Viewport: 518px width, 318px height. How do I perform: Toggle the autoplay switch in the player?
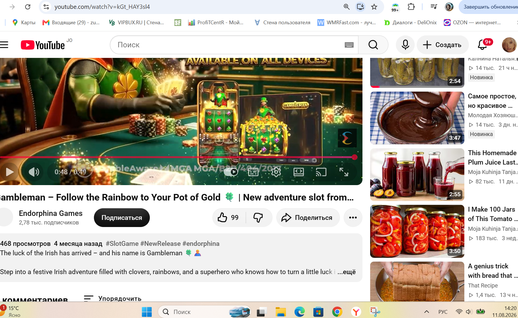pyautogui.click(x=231, y=172)
